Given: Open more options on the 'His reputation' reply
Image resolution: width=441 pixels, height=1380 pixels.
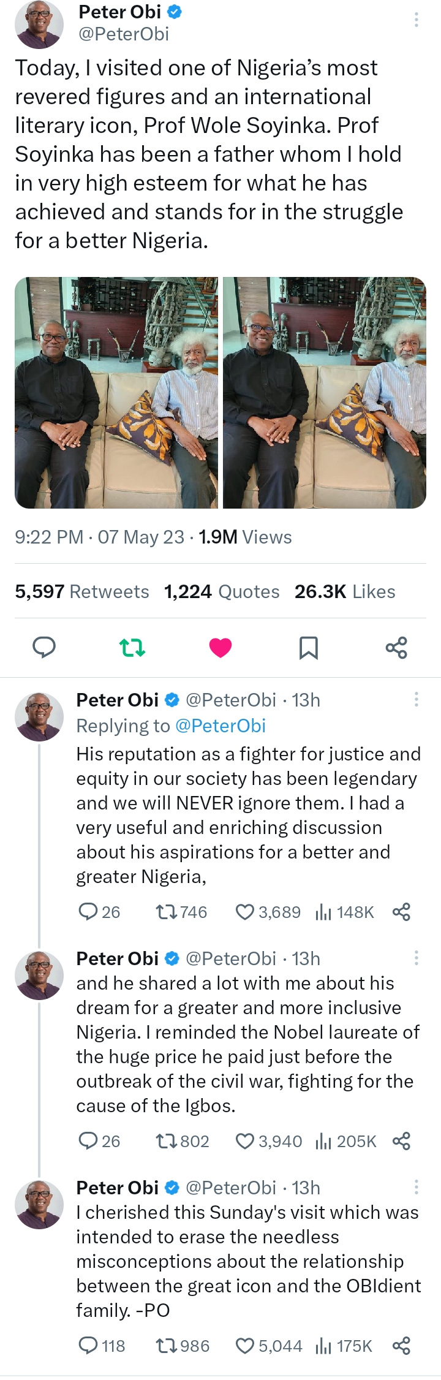Looking at the screenshot, I should 417,699.
